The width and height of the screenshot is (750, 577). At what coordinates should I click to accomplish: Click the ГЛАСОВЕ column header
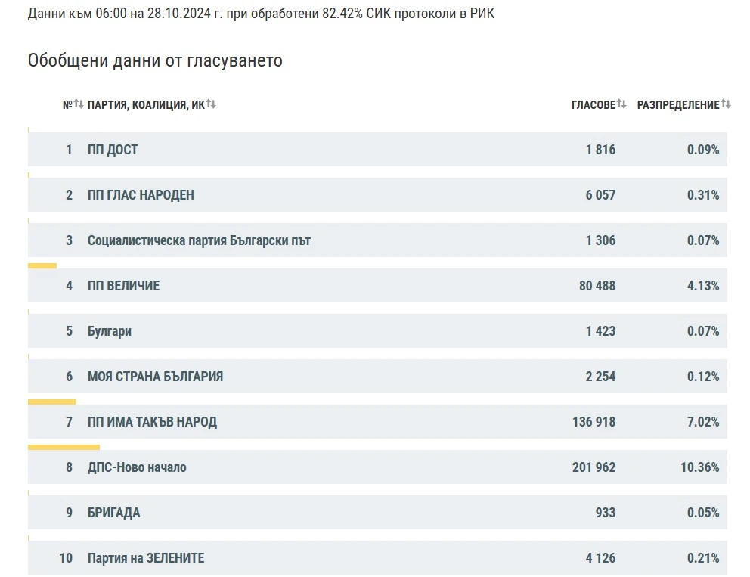[593, 105]
